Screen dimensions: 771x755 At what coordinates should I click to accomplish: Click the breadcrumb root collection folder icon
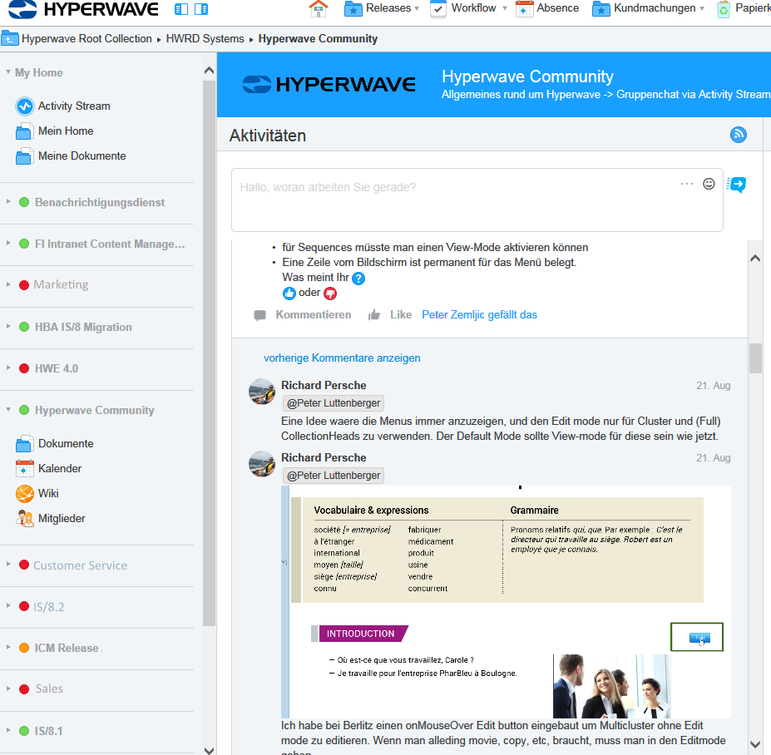tap(10, 38)
